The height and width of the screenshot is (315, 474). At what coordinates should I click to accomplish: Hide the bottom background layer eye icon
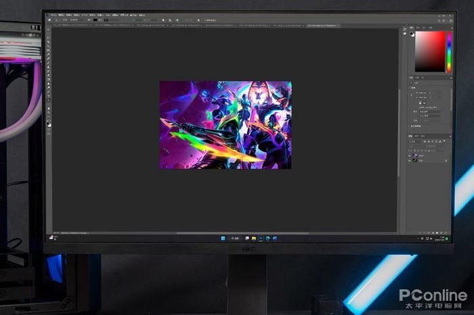(x=409, y=161)
